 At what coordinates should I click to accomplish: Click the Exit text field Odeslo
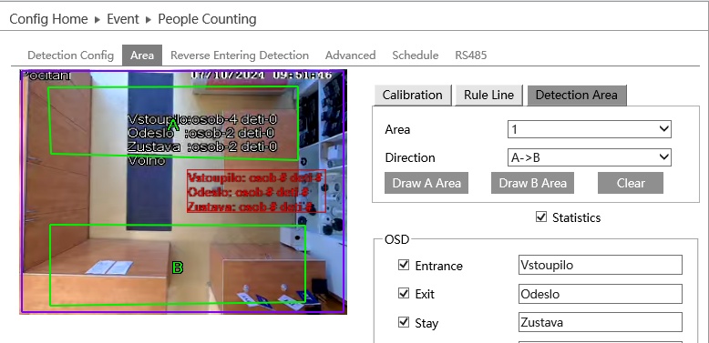pos(600,294)
